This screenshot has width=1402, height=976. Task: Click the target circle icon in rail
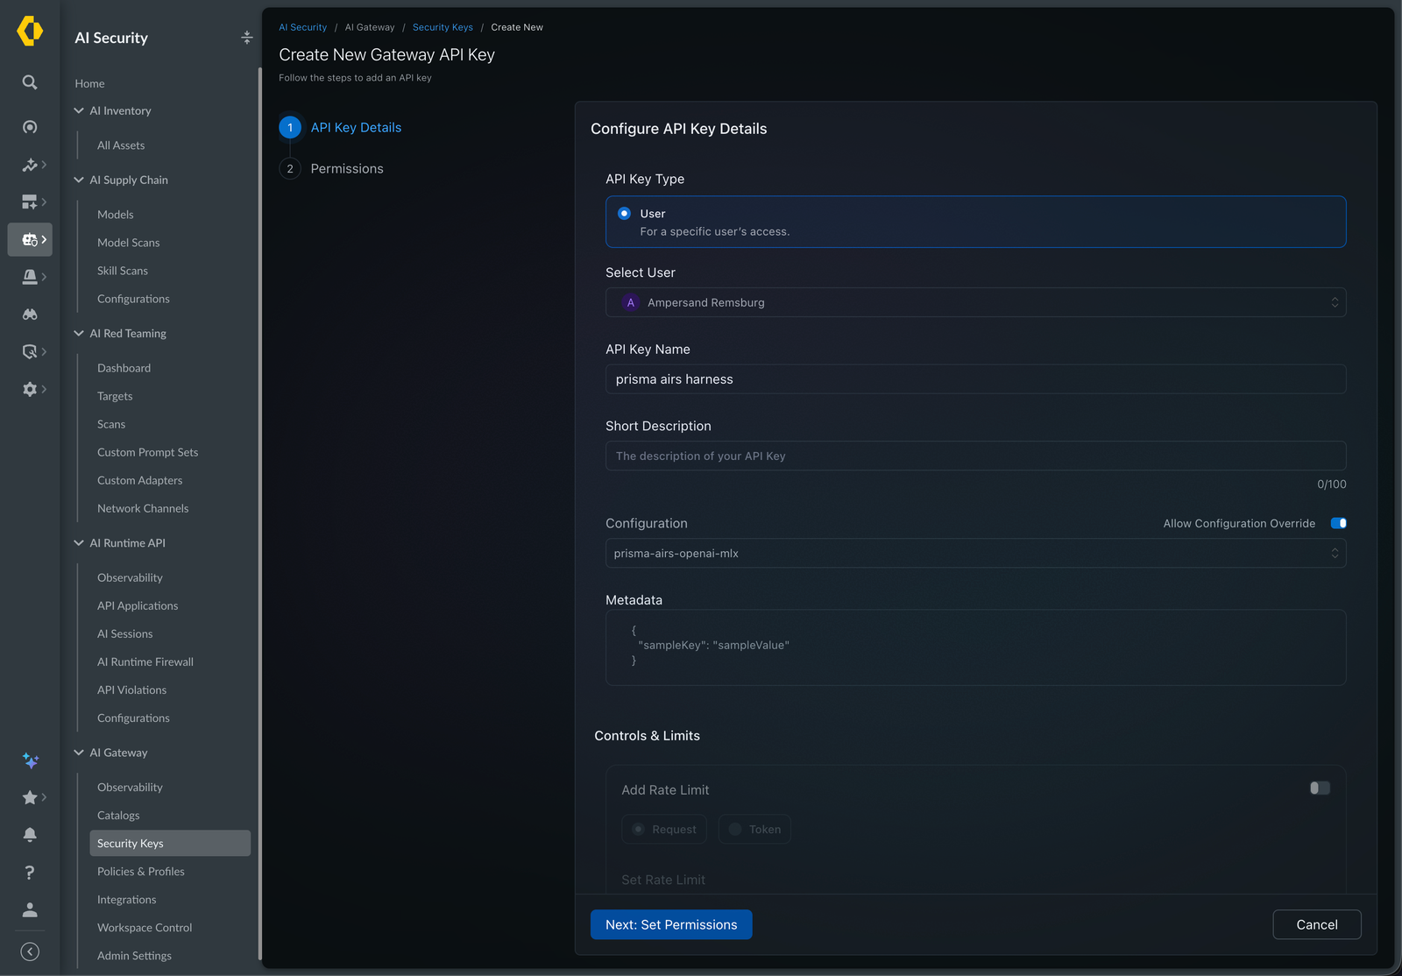pos(30,127)
